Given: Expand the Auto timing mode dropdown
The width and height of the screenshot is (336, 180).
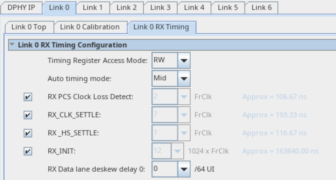Looking at the screenshot, I should (184, 79).
